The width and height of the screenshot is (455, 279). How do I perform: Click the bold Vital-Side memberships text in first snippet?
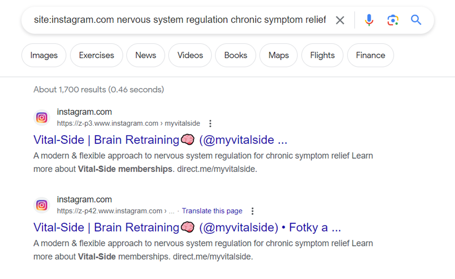(x=125, y=169)
